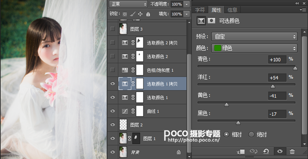The width and height of the screenshot is (308, 159).
Task: Click mask link chain on 选取颜色 1
Action: pyautogui.click(x=133, y=98)
